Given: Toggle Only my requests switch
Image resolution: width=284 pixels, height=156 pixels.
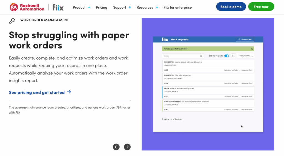Looking at the screenshot, I should pos(227,56).
